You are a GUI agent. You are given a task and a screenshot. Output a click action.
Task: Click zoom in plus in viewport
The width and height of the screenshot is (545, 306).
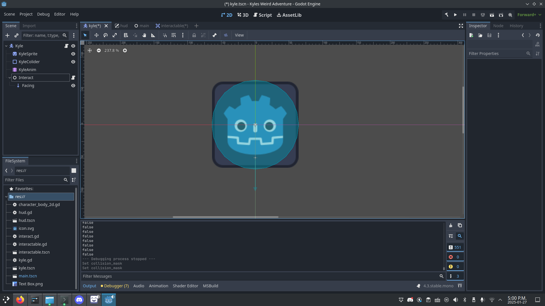coord(125,50)
